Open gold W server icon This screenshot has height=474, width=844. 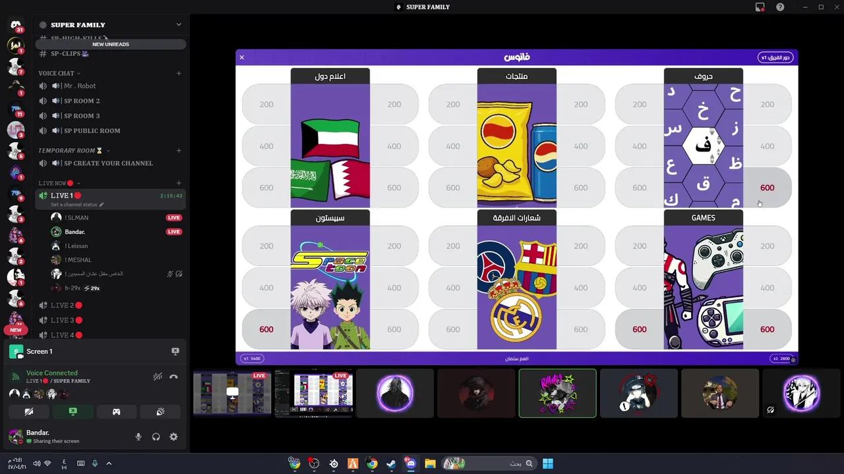point(16,45)
